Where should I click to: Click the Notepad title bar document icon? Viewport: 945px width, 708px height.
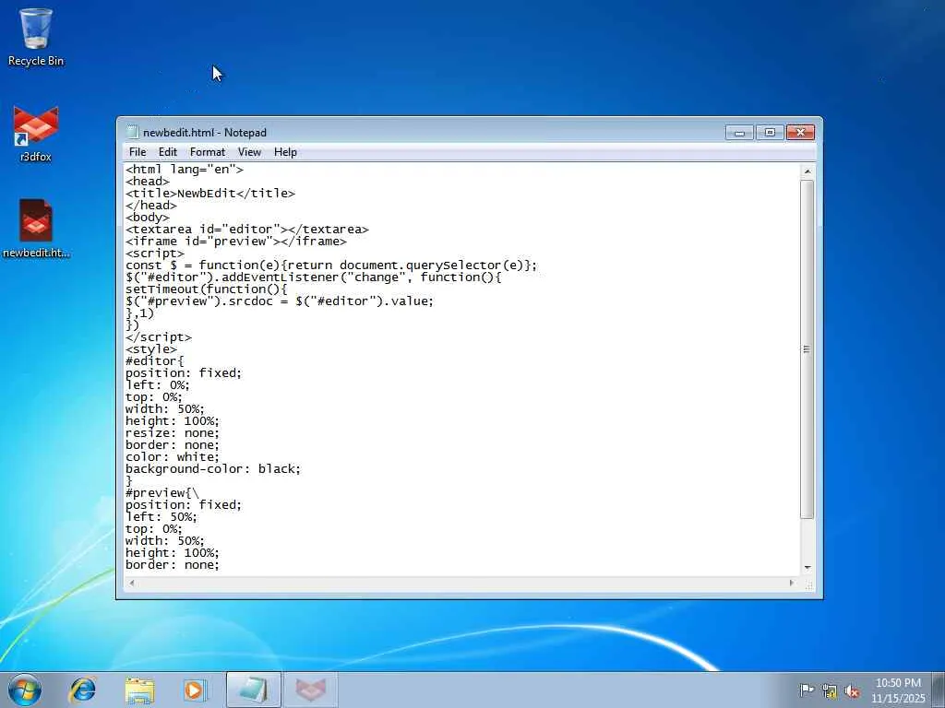coord(132,133)
